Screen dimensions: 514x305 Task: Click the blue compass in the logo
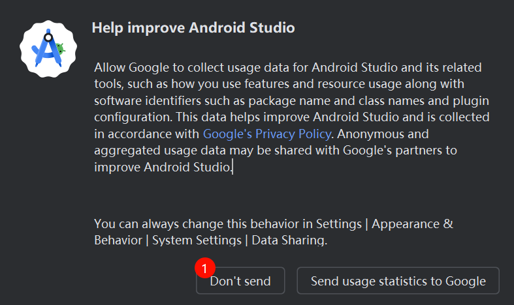tap(43, 52)
